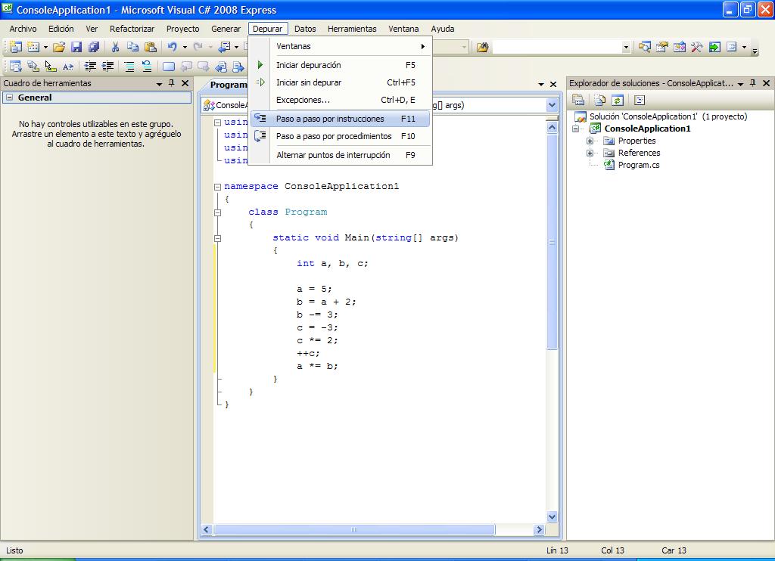Image resolution: width=775 pixels, height=561 pixels.
Task: Pin the Explorador de soluciones panel
Action: click(753, 83)
